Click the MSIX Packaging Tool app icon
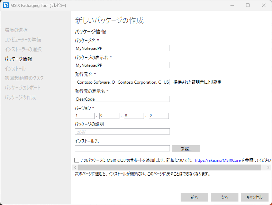272x205 pixels. click(6, 6)
